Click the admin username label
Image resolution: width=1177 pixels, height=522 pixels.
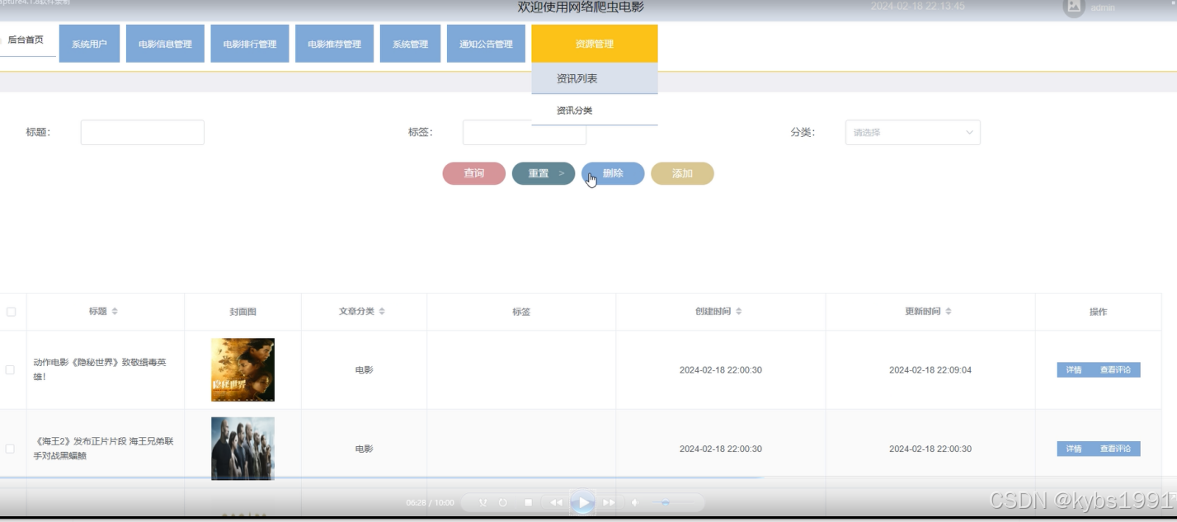coord(1103,7)
